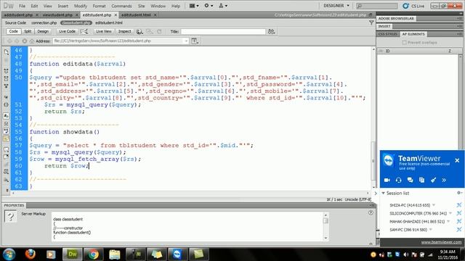Open the Layout dropdown in the menu bar

click(x=194, y=6)
